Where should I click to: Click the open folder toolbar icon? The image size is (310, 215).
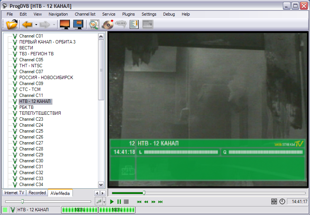click(12, 25)
